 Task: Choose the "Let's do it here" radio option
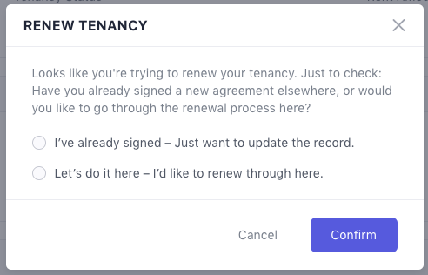click(39, 174)
